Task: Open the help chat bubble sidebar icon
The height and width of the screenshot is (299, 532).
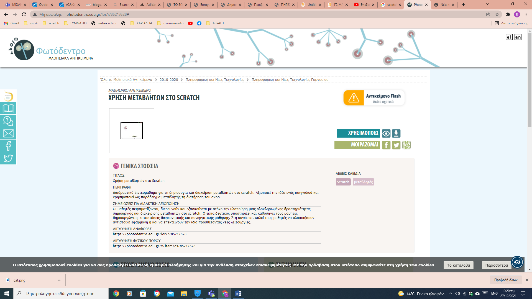Action: (8, 121)
